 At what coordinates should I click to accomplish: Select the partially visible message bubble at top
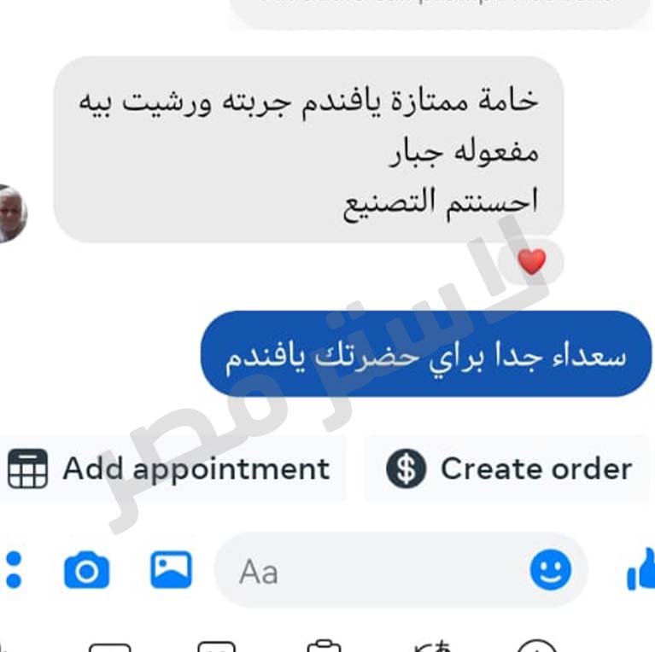(x=441, y=14)
